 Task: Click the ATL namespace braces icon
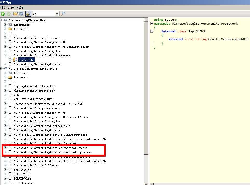tap(10, 95)
